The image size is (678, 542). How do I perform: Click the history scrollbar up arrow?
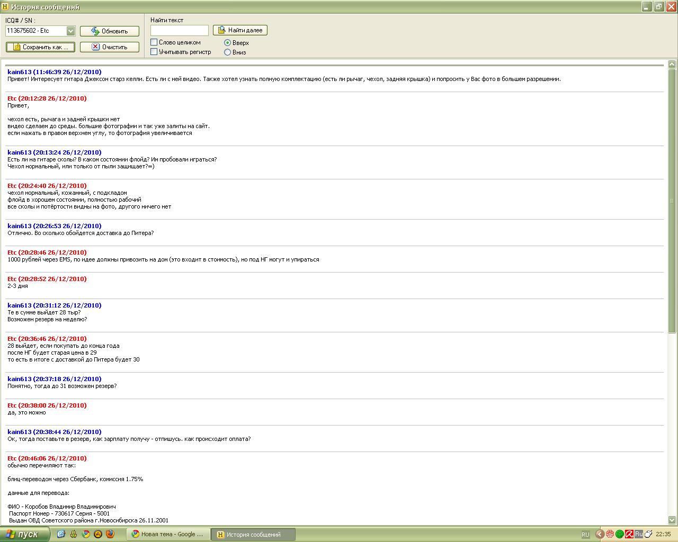pos(672,65)
